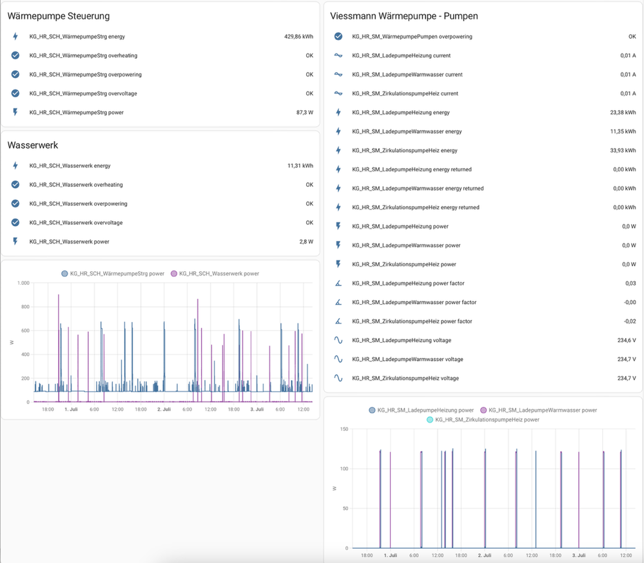Click the WärmepumpePumpen overpowering checkmark icon
Image resolution: width=644 pixels, height=563 pixels.
(x=338, y=37)
